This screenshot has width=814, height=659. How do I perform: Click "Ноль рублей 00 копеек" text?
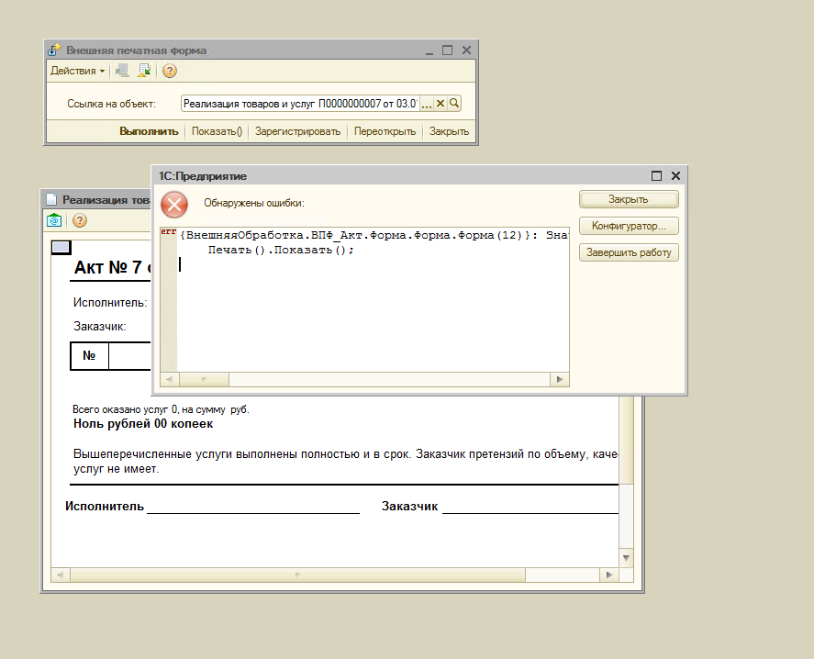tap(143, 424)
